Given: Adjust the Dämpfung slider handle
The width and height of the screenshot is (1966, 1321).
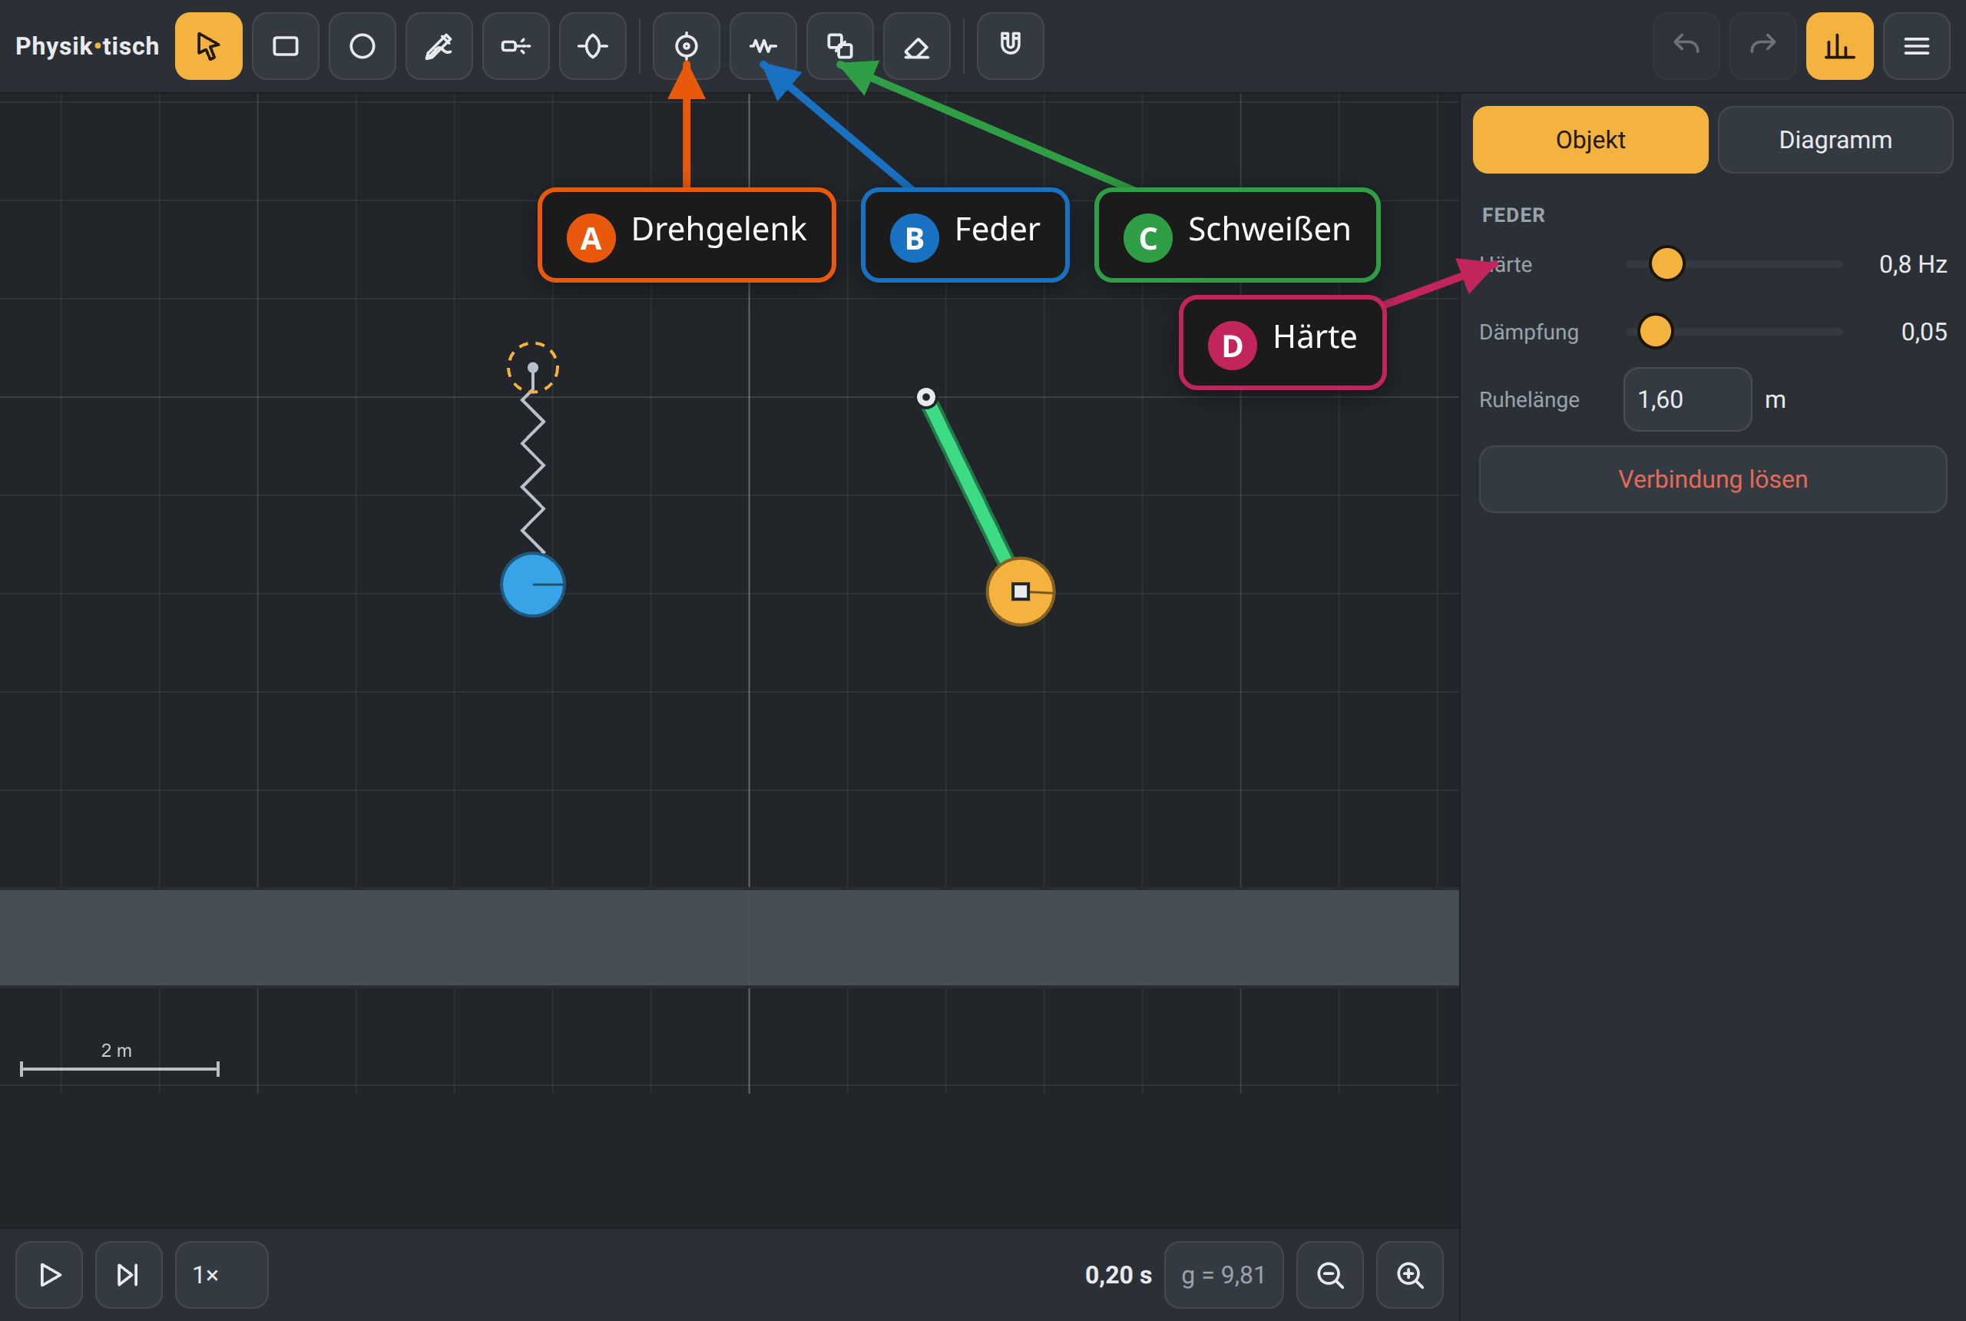Looking at the screenshot, I should click(x=1655, y=331).
